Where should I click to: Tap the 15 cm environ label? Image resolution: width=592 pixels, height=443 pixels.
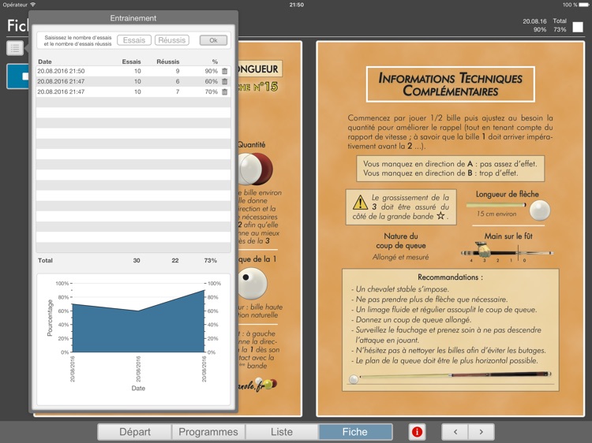coord(496,214)
